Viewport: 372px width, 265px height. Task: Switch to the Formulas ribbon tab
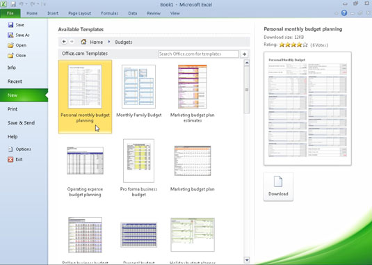pos(110,13)
